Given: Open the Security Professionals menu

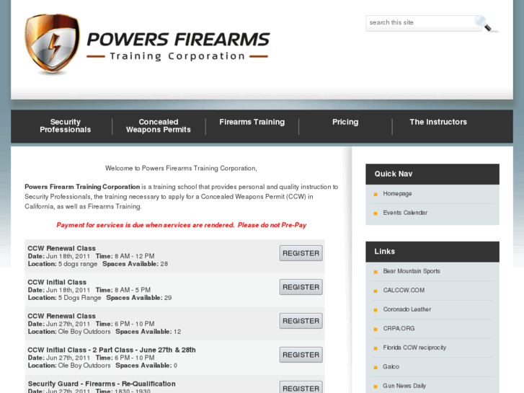Looking at the screenshot, I should point(65,125).
